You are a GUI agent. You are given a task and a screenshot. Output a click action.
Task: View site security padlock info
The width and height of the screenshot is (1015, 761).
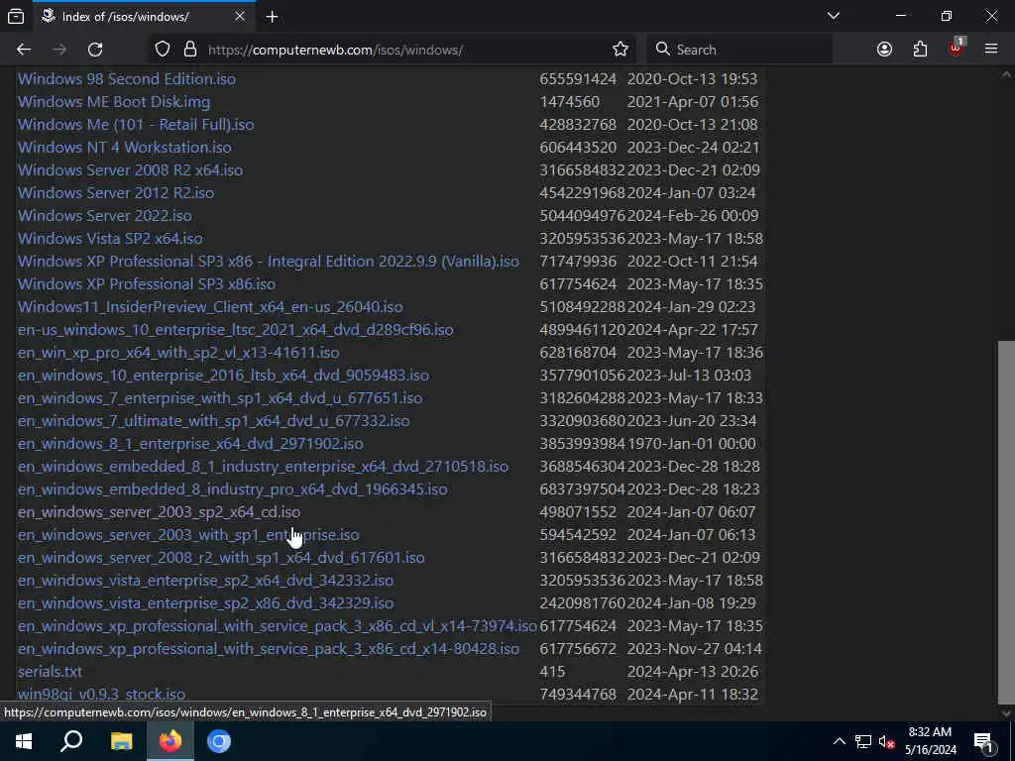pyautogui.click(x=189, y=50)
